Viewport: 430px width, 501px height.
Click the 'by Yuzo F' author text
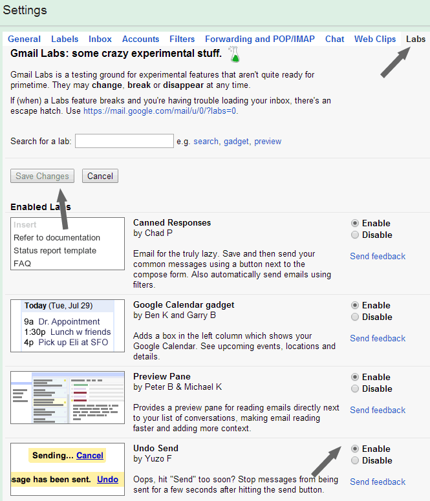(x=153, y=459)
